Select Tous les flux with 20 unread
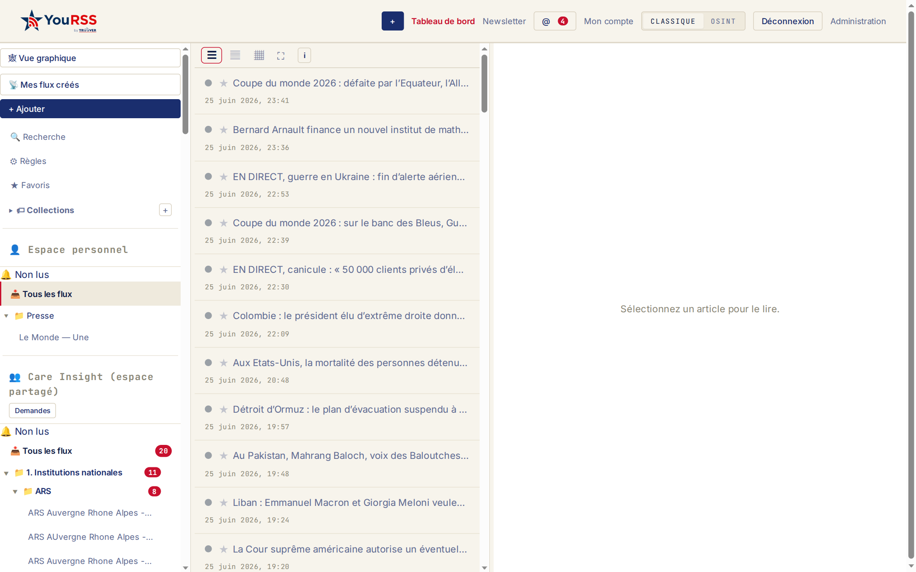Image resolution: width=916 pixels, height=572 pixels. [x=90, y=451]
